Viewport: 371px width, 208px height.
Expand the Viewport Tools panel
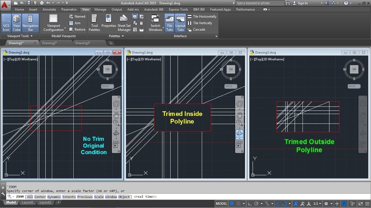(20, 36)
